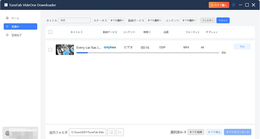Tick the select-all checkbox in header
Image resolution: width=260 pixels, height=139 pixels.
point(50,32)
